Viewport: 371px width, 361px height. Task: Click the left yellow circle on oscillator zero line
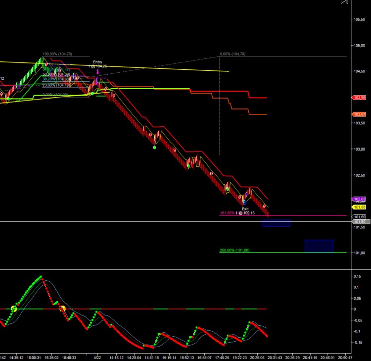coord(14,309)
